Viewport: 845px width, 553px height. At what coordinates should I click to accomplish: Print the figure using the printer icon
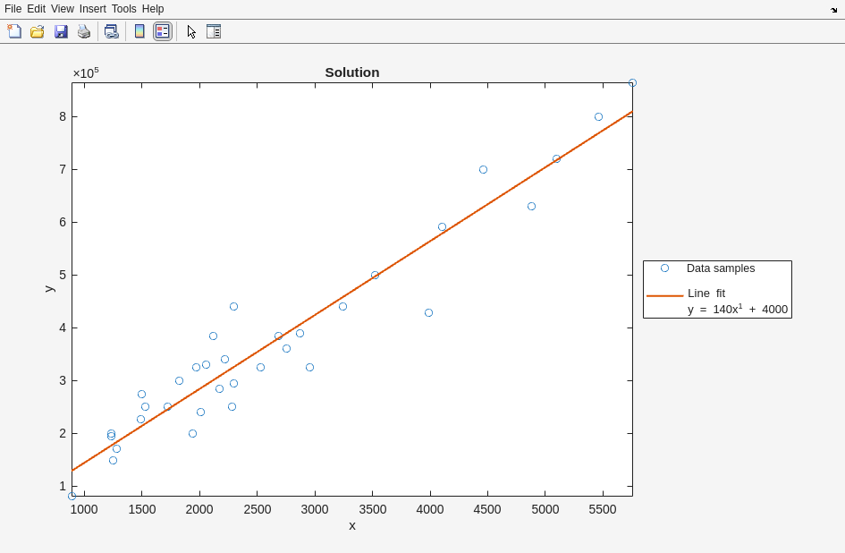point(84,31)
